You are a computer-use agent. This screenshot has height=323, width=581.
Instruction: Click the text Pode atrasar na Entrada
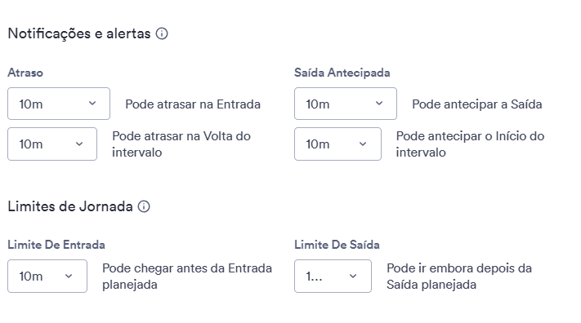click(x=193, y=104)
